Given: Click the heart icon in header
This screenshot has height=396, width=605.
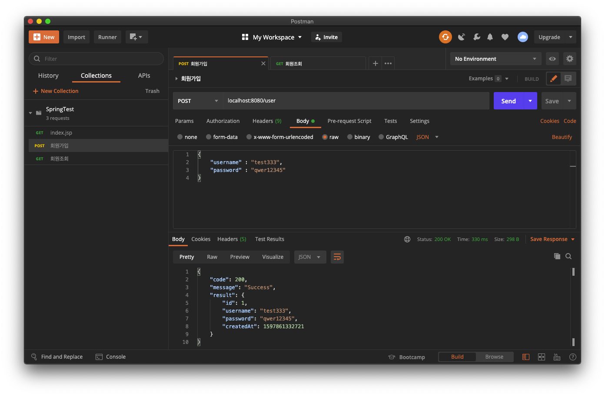Looking at the screenshot, I should point(505,37).
